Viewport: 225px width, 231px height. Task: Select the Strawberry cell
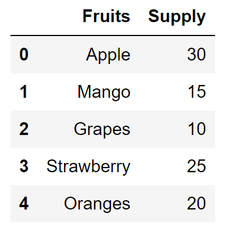(88, 167)
